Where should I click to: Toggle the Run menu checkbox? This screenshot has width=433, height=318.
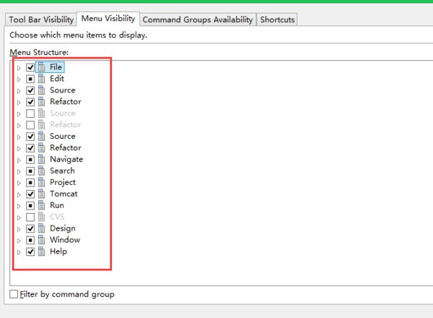point(30,206)
